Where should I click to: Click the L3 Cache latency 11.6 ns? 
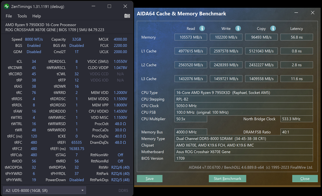297,79
